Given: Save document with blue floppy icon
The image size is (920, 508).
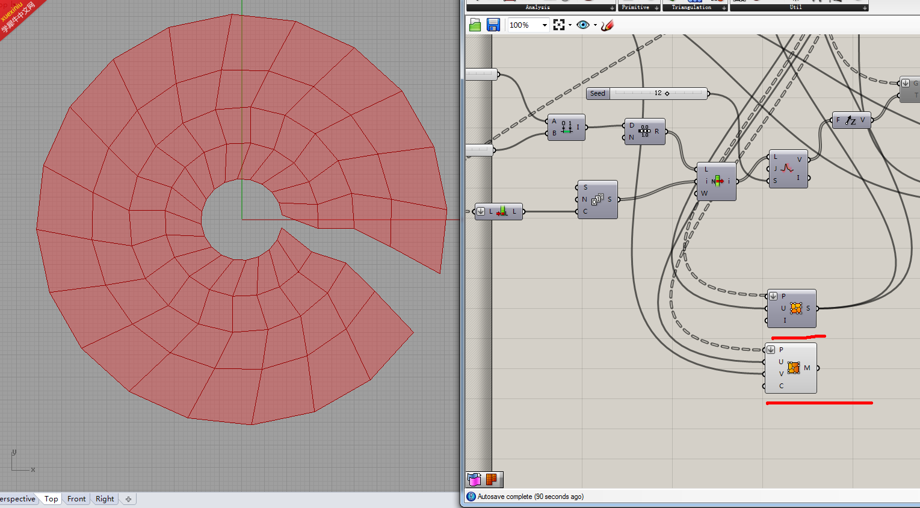Looking at the screenshot, I should click(x=493, y=25).
